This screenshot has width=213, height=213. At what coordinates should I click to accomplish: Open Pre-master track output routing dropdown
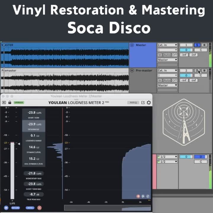[x=167, y=85]
